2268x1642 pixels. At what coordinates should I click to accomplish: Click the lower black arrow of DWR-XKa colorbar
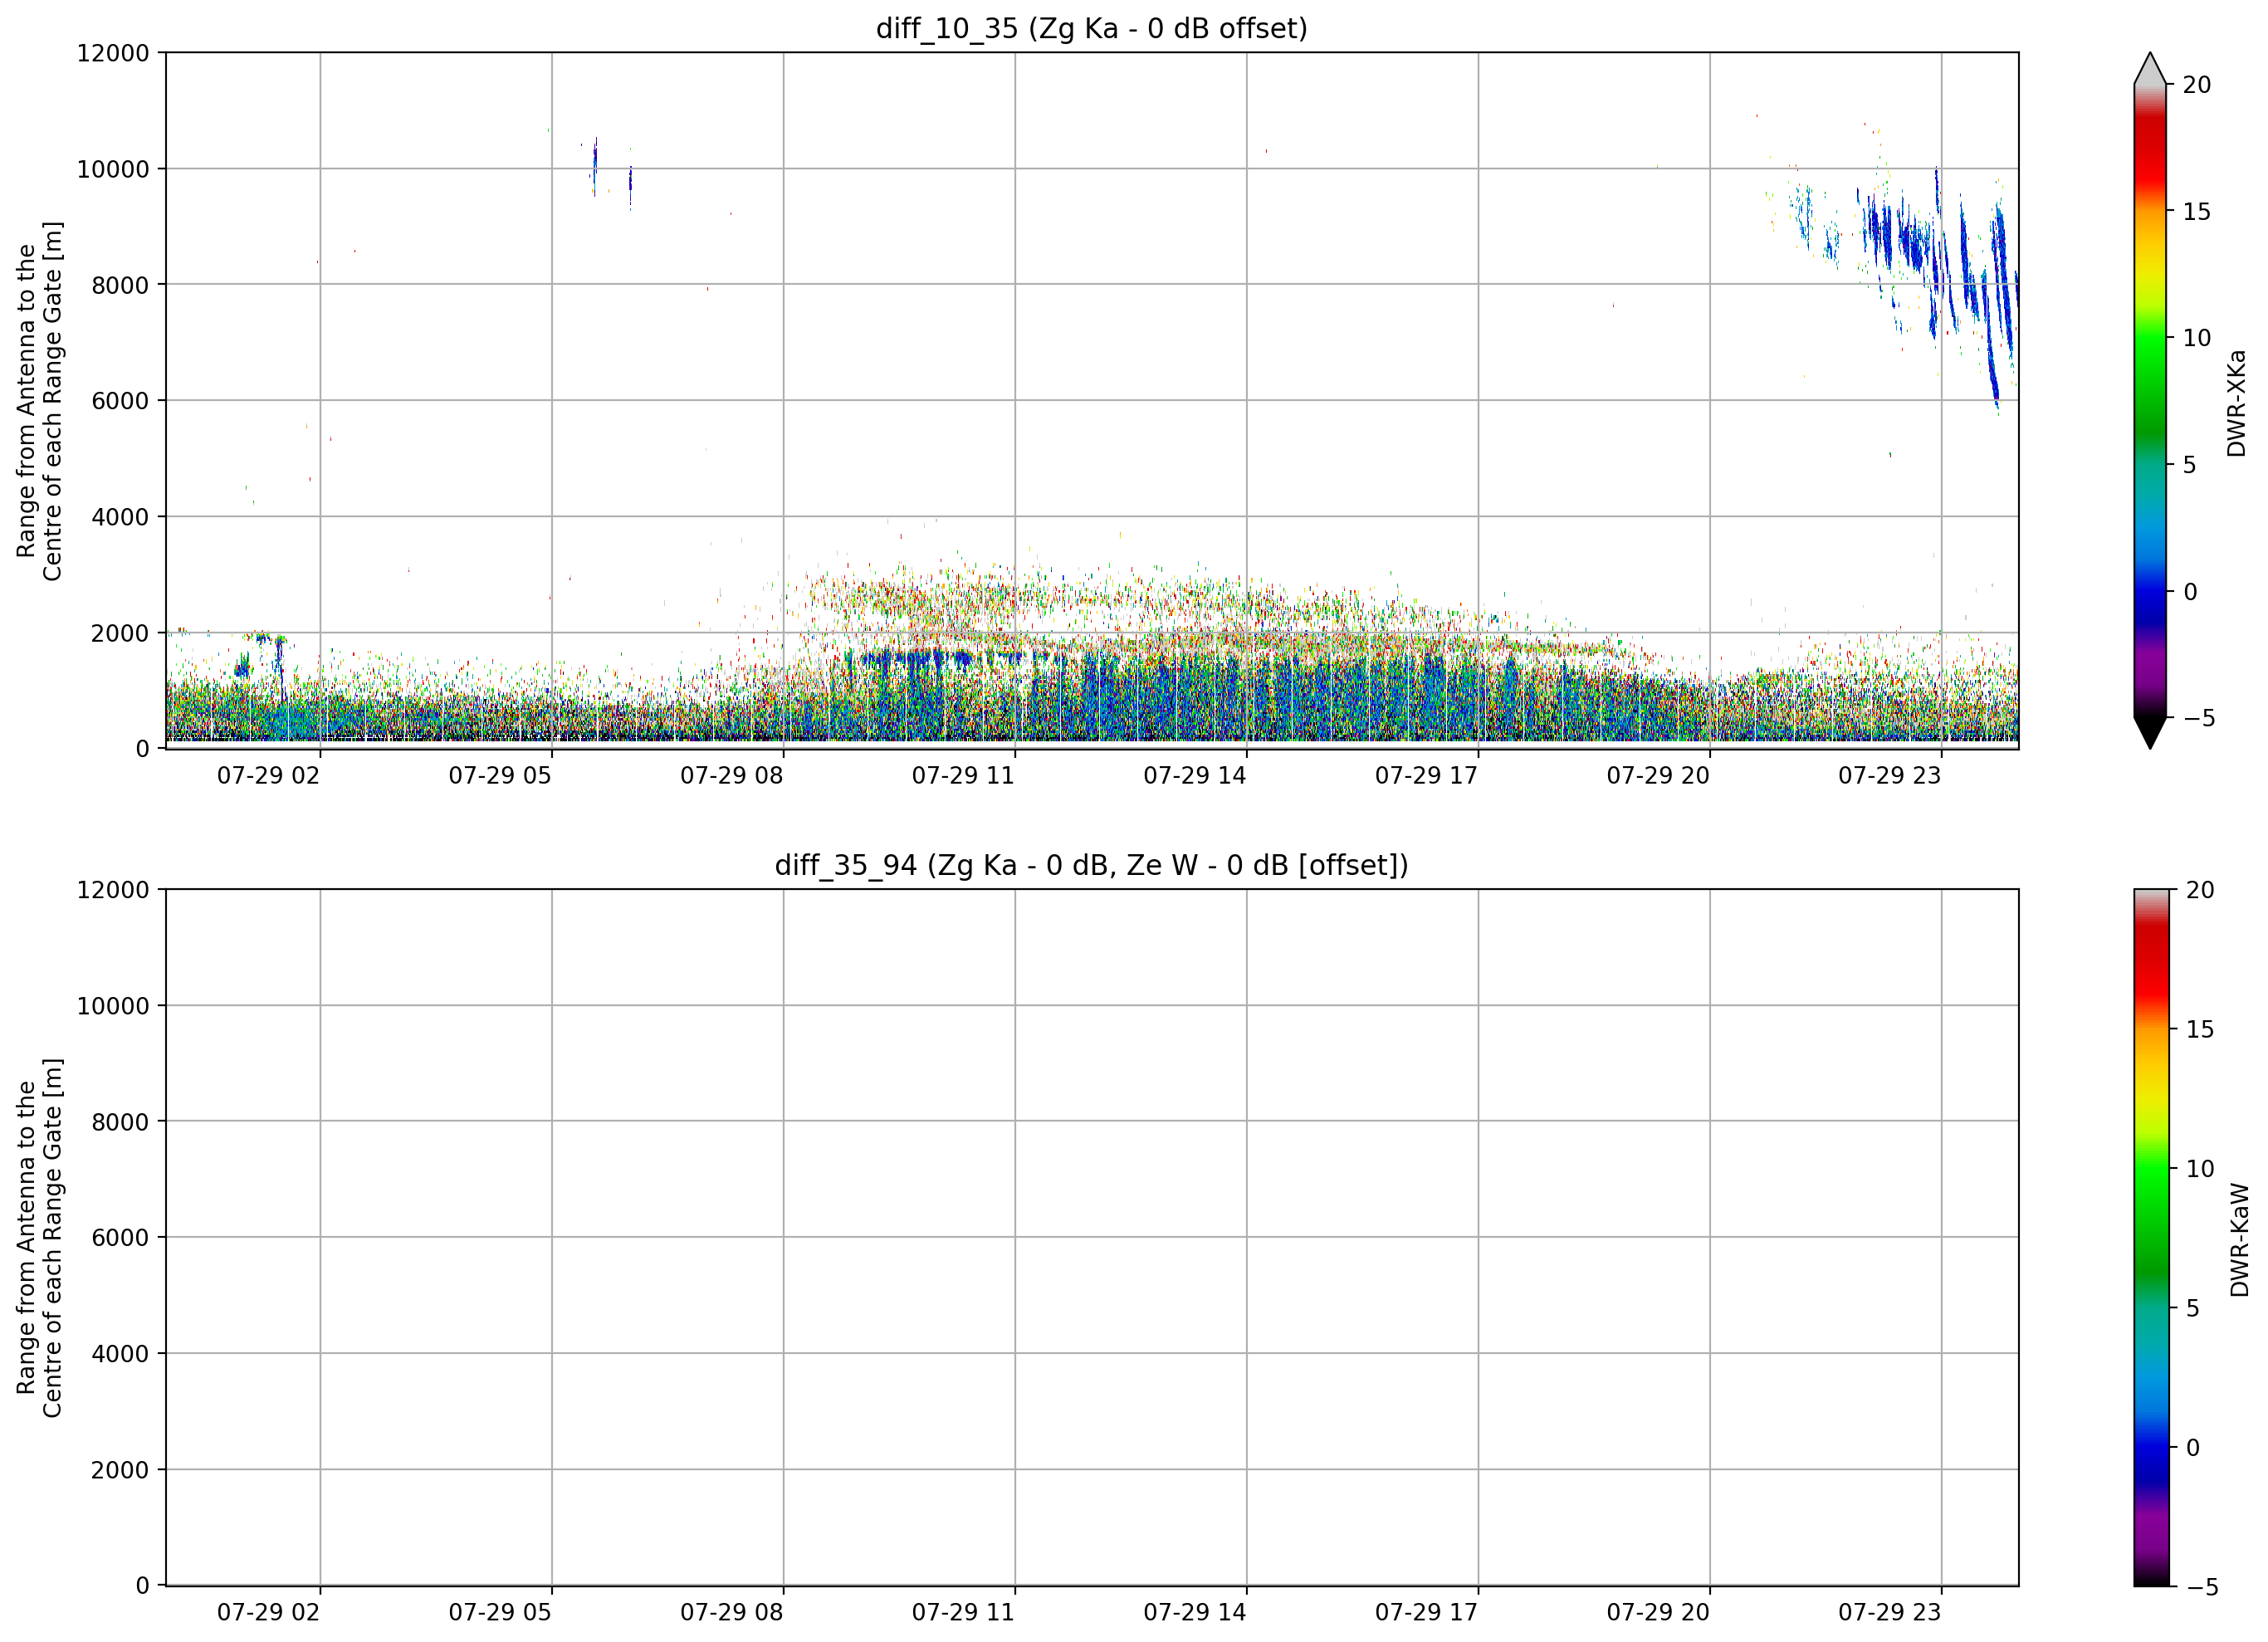[x=2150, y=732]
